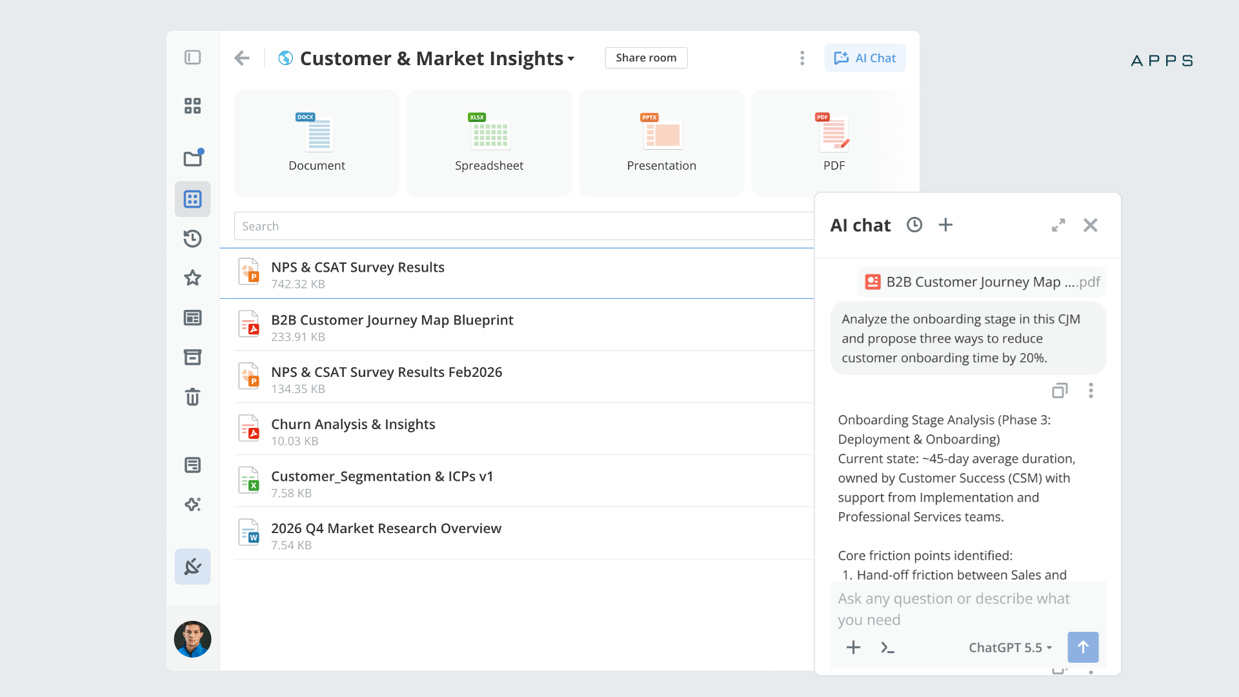The width and height of the screenshot is (1239, 697).
Task: Click the plug icon in lower sidebar
Action: [192, 567]
